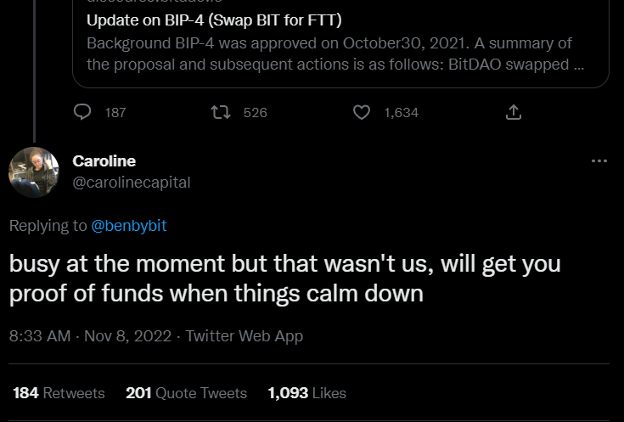Screen dimensions: 624x422
Task: Click the reply speech bubble icon
Action: point(83,112)
